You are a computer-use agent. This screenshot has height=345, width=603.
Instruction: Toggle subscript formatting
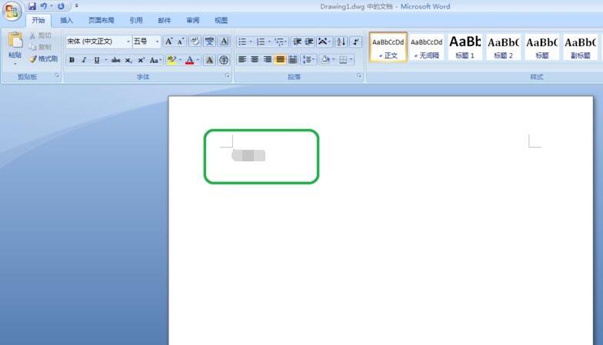(x=128, y=60)
